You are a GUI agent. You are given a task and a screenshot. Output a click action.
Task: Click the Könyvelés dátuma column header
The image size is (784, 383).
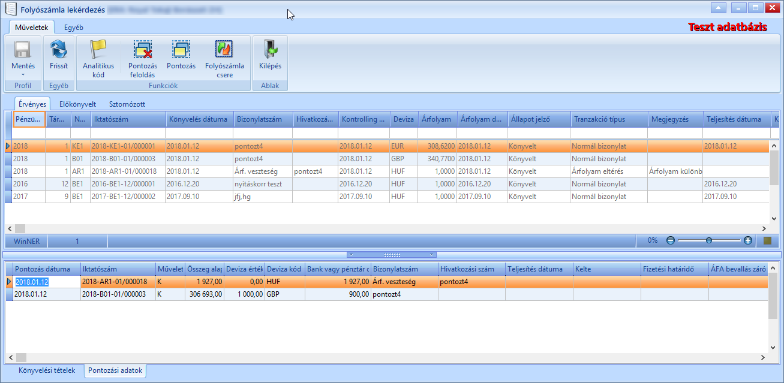point(199,119)
